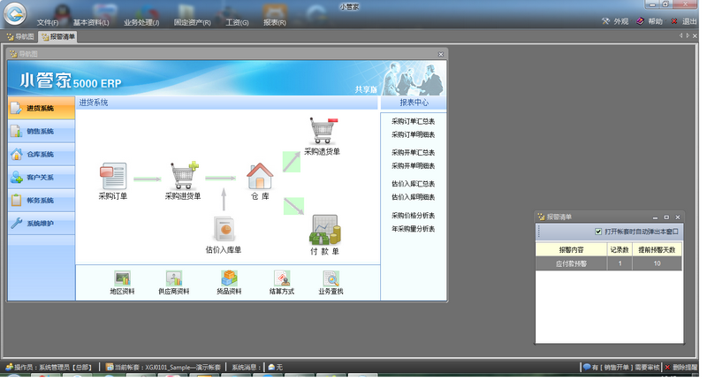Open the 采购订单 icon
Image resolution: width=707 pixels, height=381 pixels.
pos(113,176)
